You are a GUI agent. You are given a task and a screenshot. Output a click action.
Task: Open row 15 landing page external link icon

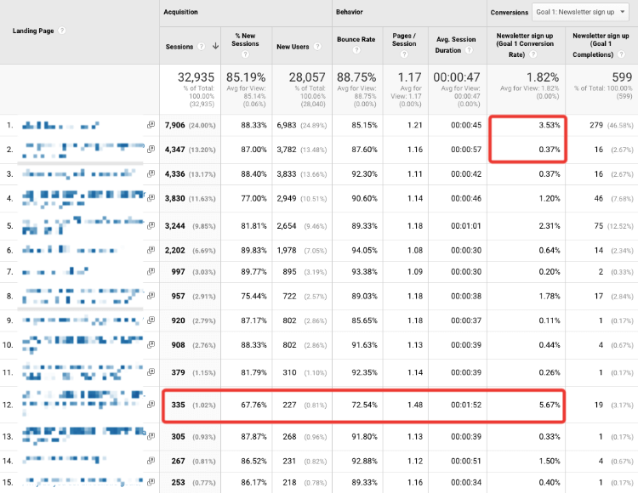pyautogui.click(x=151, y=482)
